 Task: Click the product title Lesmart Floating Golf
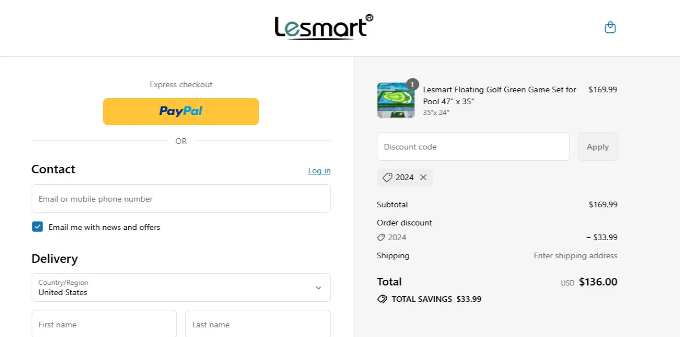[500, 95]
